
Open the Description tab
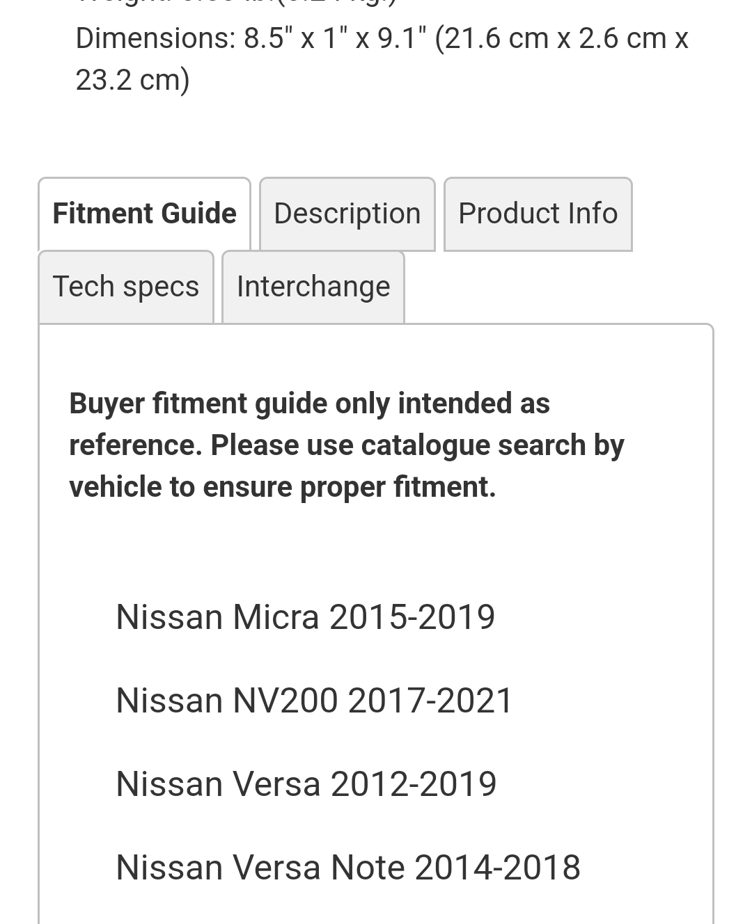[347, 214]
